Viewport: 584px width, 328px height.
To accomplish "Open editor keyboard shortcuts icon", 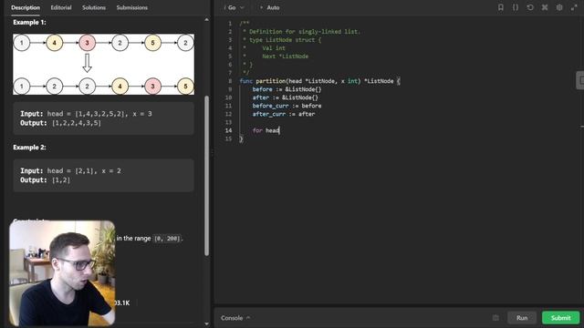I will [545, 7].
